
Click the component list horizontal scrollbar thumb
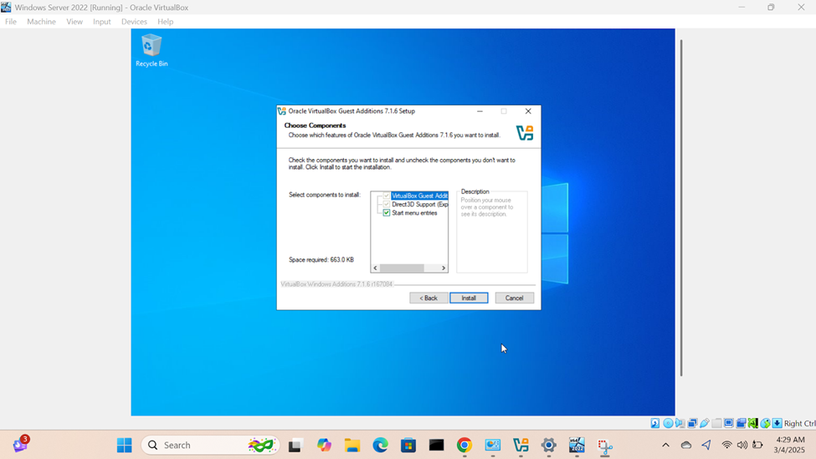tap(402, 268)
